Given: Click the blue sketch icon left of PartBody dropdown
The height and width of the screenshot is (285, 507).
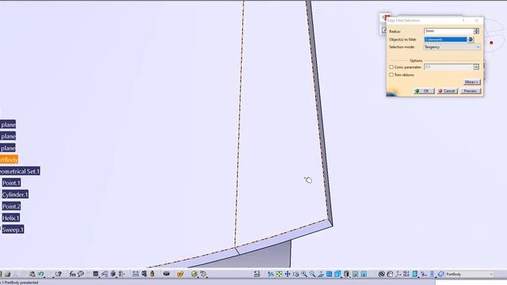Looking at the screenshot, I should [440, 274].
